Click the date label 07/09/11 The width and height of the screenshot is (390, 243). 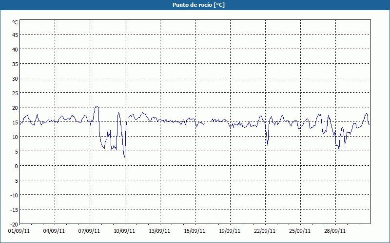click(x=89, y=231)
